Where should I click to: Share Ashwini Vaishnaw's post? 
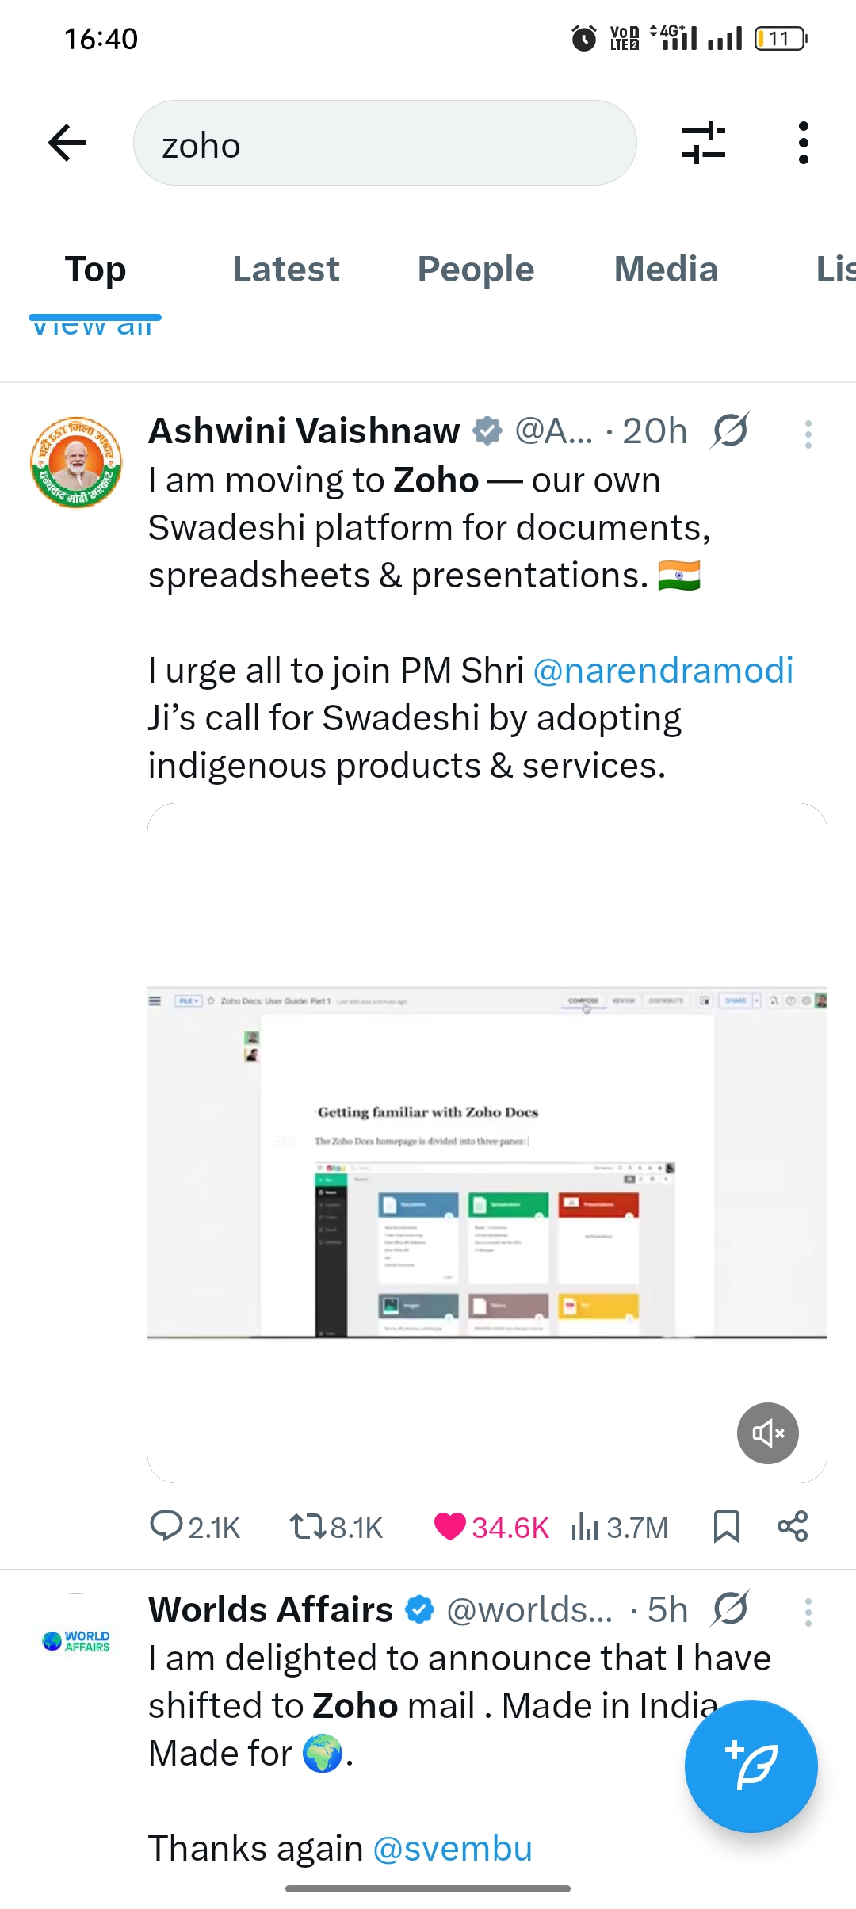point(792,1526)
